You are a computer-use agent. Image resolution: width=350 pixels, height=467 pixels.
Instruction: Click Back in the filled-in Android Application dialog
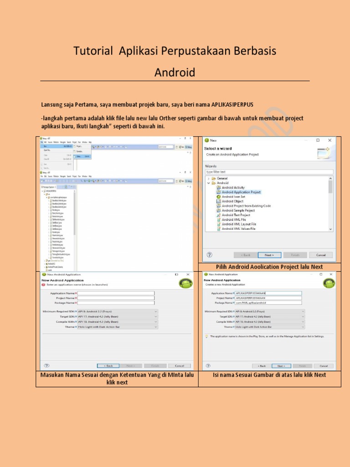pyautogui.click(x=262, y=366)
